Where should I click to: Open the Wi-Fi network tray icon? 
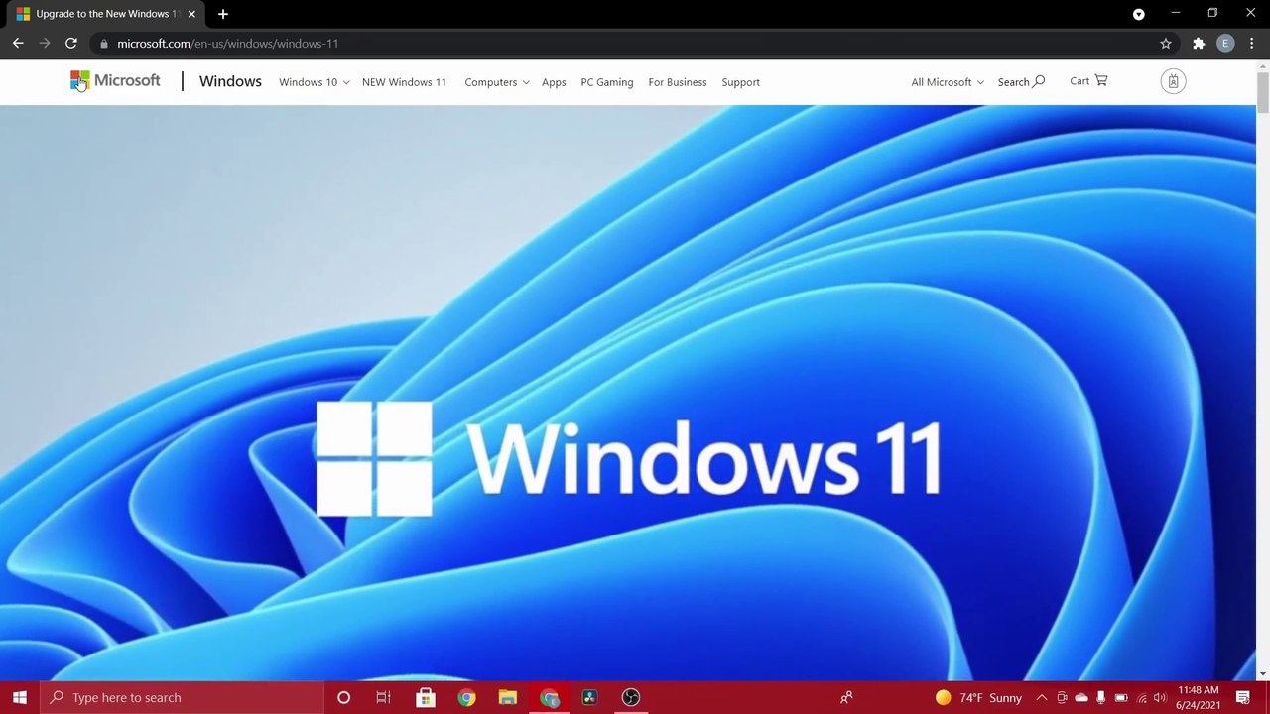tap(1141, 697)
